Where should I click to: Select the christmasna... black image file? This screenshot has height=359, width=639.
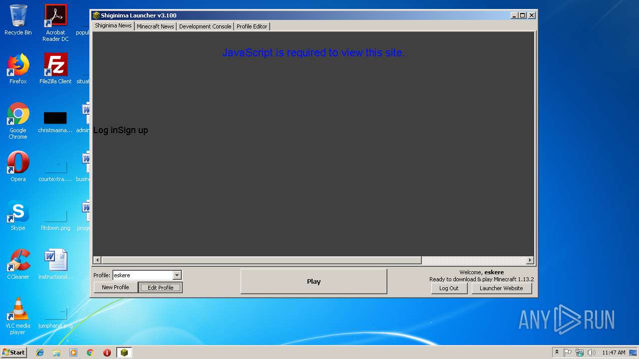click(55, 122)
